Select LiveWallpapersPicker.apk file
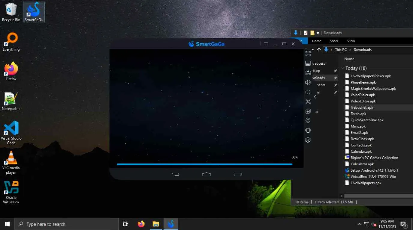 [371, 76]
